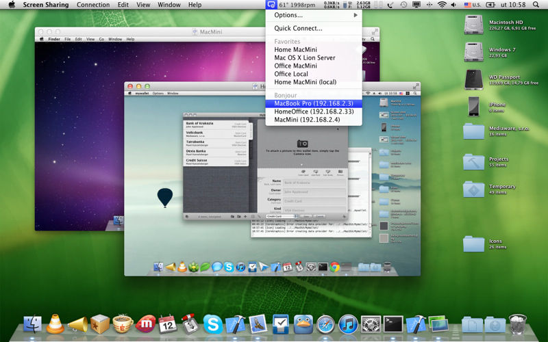
Task: Open iTunes in the main bottom dock
Action: [x=348, y=324]
